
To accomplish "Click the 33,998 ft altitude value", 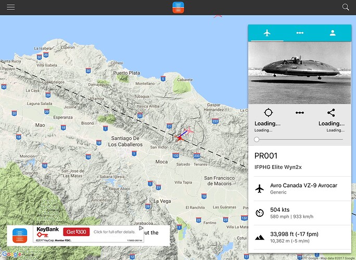I will 294,234.
